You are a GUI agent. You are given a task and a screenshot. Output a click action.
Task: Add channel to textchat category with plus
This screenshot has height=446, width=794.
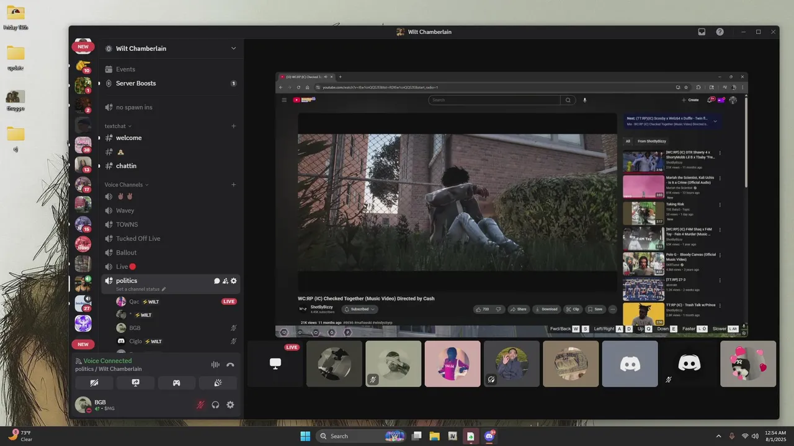(x=234, y=126)
